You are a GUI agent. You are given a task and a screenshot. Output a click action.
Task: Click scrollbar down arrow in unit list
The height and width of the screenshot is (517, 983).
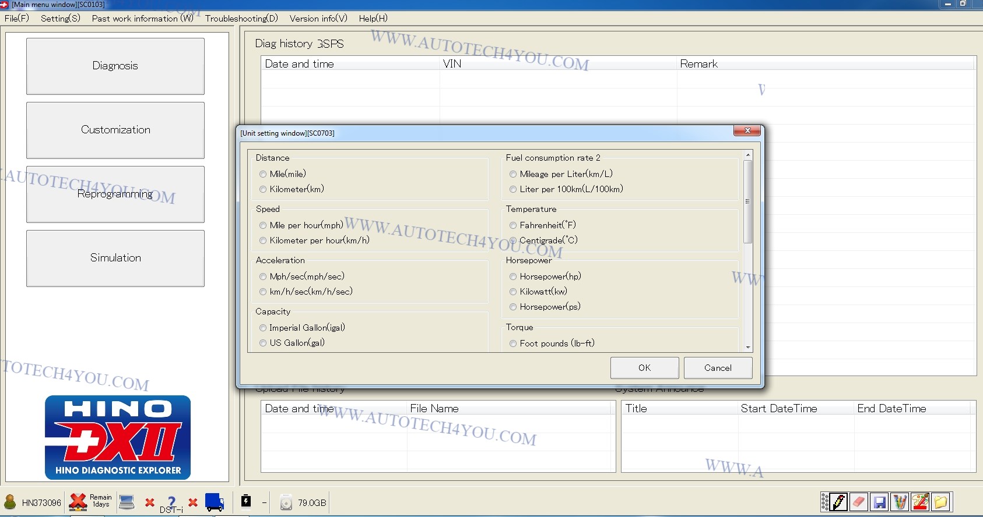pos(748,347)
